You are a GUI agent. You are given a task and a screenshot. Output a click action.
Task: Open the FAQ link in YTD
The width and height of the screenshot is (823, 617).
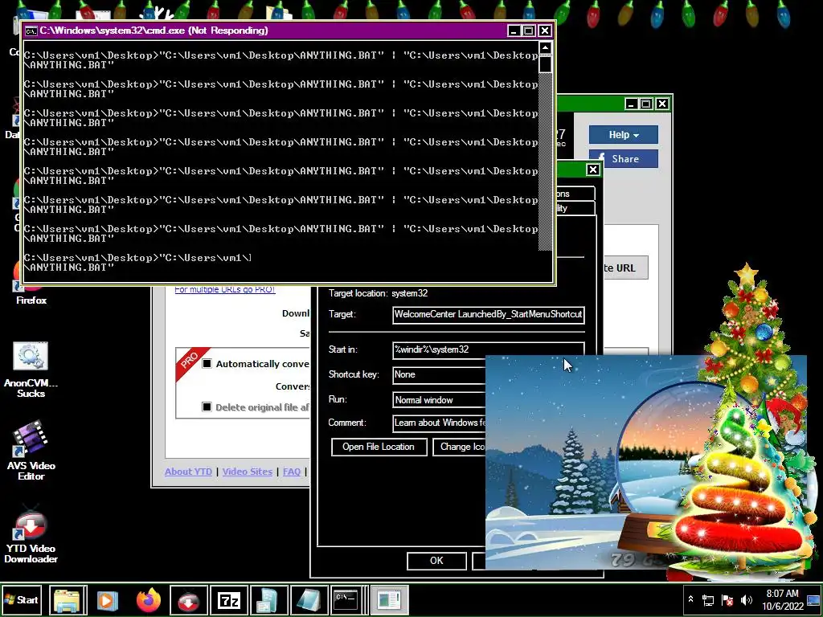292,472
